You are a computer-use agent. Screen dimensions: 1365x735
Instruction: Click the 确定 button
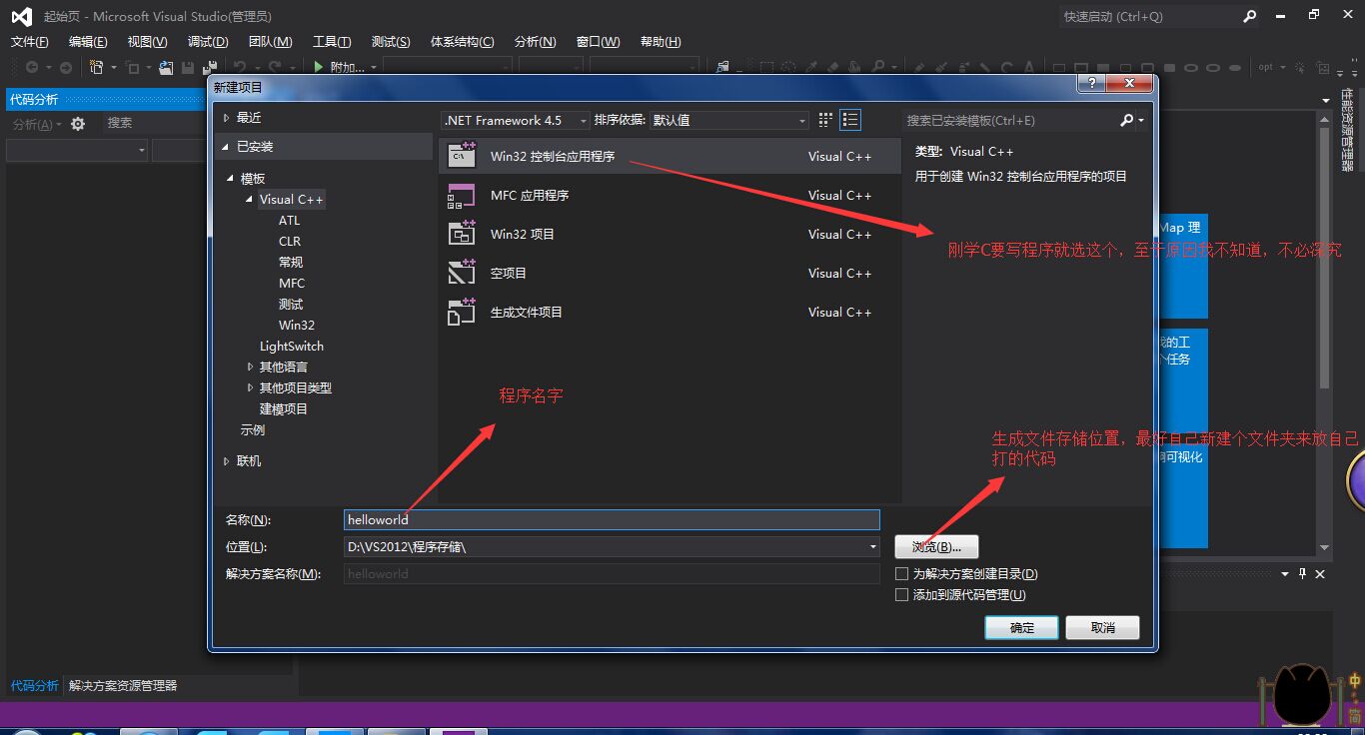1021,628
